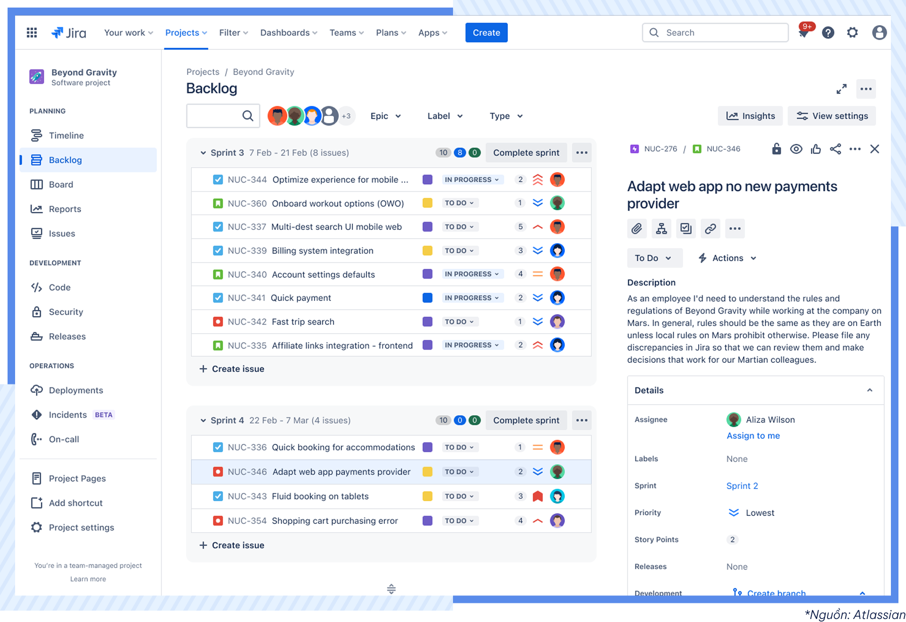The height and width of the screenshot is (622, 906).
Task: Click the resize handle below Sprint 4
Action: tap(391, 589)
